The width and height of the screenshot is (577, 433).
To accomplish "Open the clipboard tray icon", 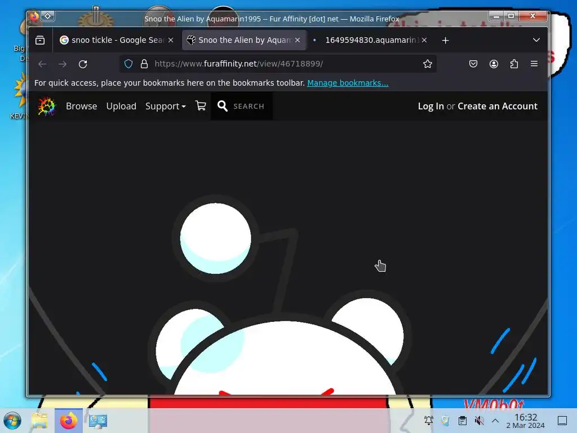I will (463, 421).
